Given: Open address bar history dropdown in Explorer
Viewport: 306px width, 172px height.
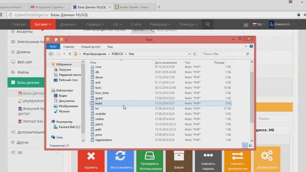Looking at the screenshot, I should pyautogui.click(x=189, y=54).
